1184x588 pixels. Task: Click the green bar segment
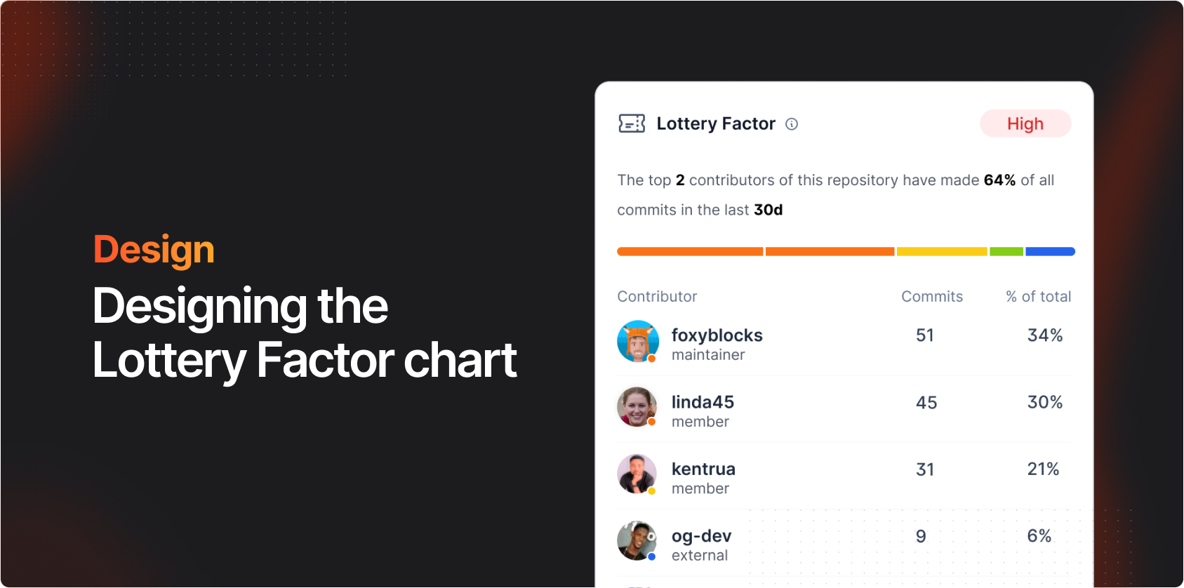1006,251
